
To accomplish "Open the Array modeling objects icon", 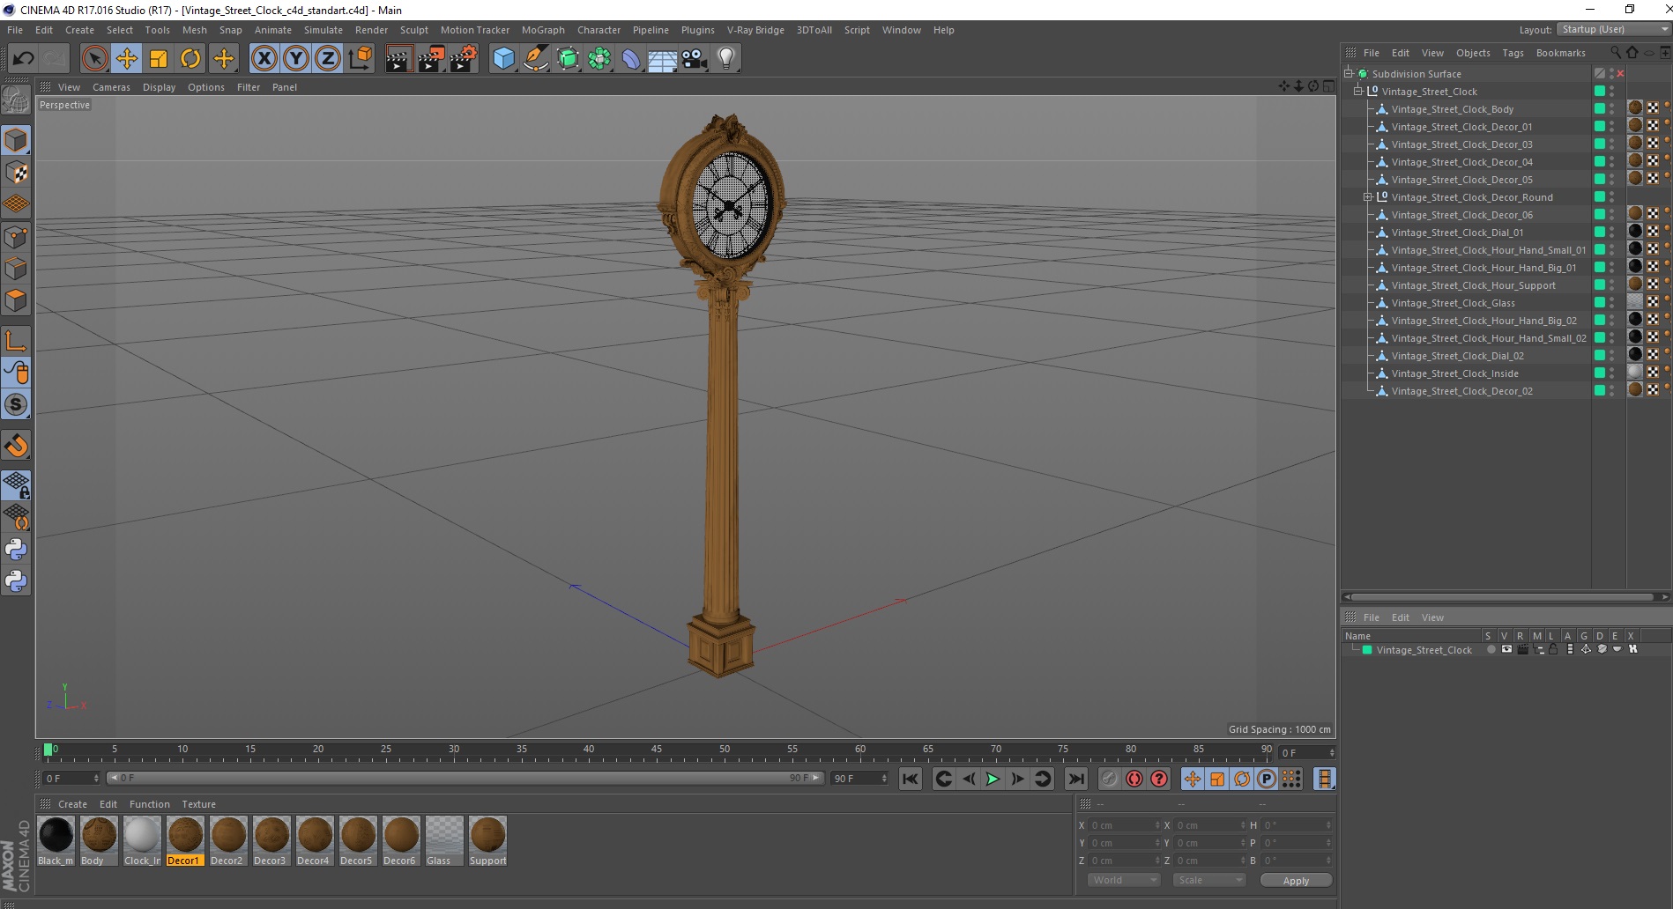I will (599, 59).
